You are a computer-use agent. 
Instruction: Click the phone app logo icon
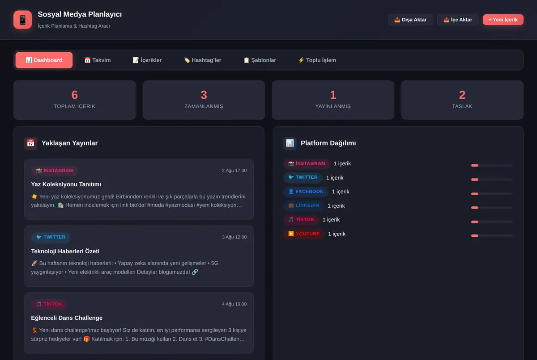tap(22, 20)
